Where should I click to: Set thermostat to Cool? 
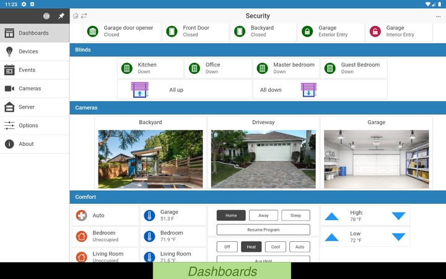click(x=275, y=247)
